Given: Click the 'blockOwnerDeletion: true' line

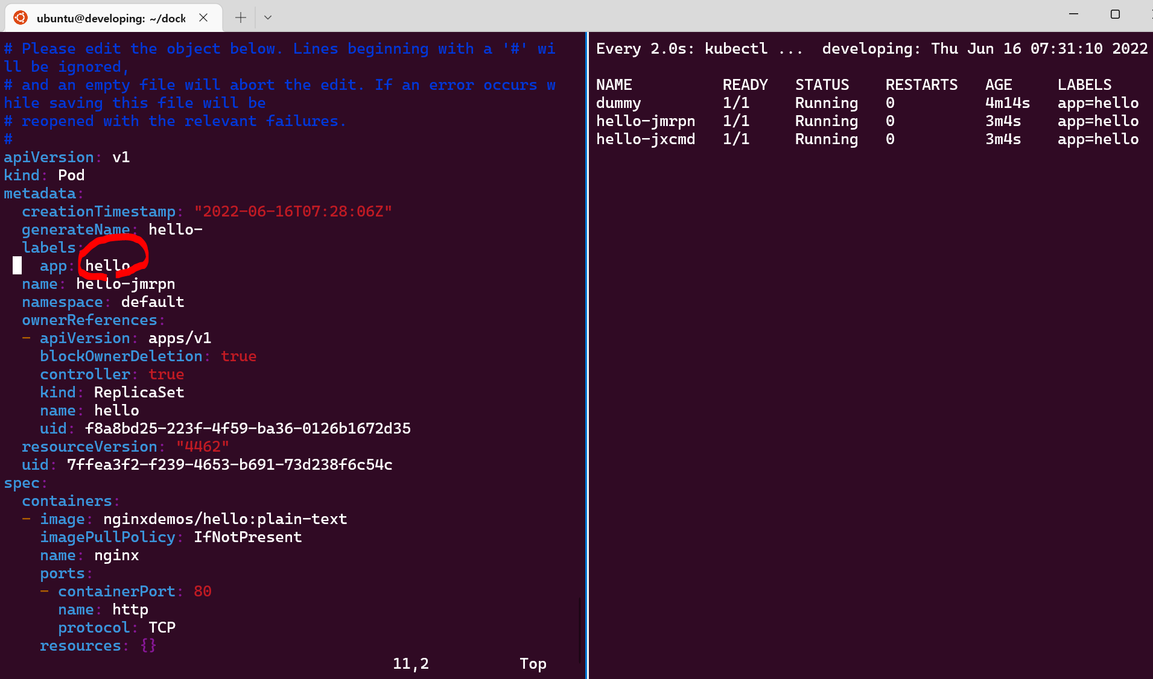Looking at the screenshot, I should 148,356.
